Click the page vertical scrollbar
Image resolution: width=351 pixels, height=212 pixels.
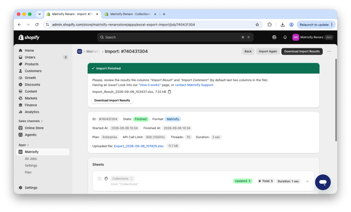pyautogui.click(x=336, y=100)
